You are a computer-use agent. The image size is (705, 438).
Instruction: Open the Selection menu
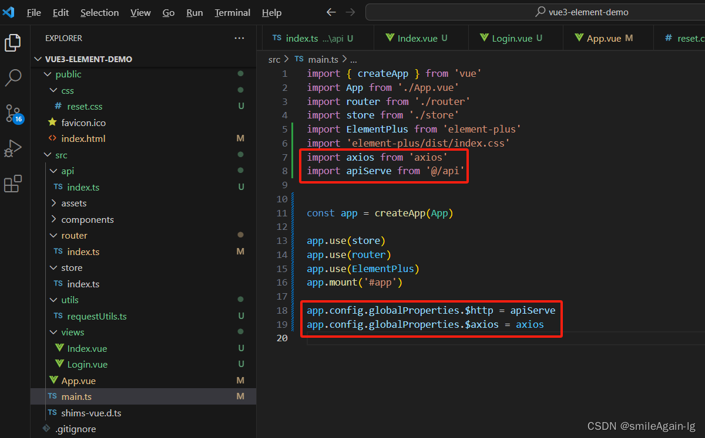pos(99,12)
